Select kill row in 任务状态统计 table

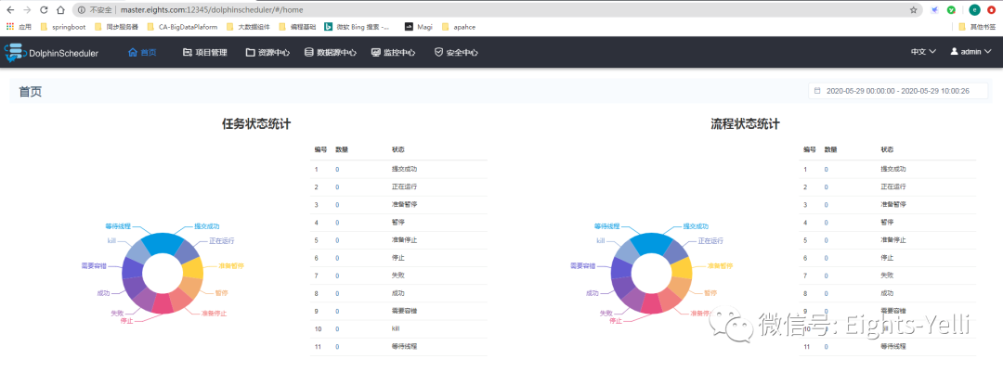pyautogui.click(x=398, y=328)
